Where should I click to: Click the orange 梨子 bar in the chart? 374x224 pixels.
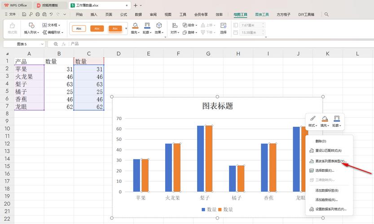(x=209, y=159)
